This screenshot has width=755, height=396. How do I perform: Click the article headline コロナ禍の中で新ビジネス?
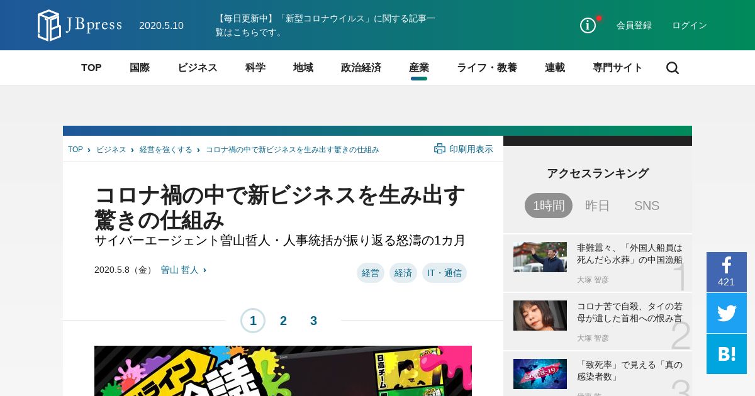[x=280, y=207]
